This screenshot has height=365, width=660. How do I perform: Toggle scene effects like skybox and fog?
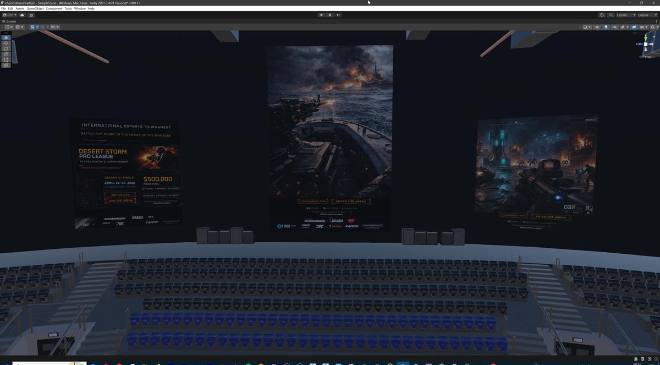623,27
